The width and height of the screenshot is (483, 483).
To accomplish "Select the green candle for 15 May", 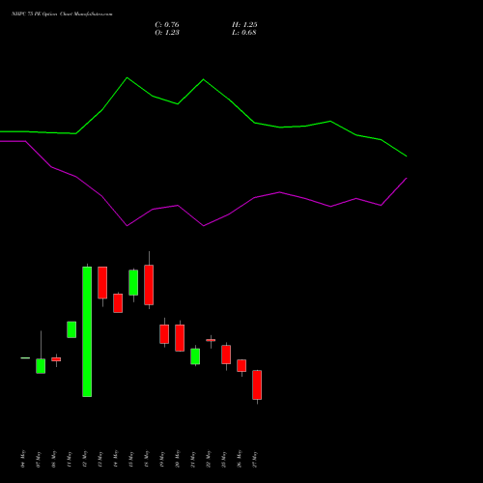I will [x=133, y=282].
